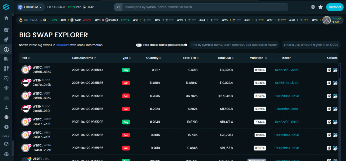
Task: Click the favorites star icon
Action: click(321, 7)
